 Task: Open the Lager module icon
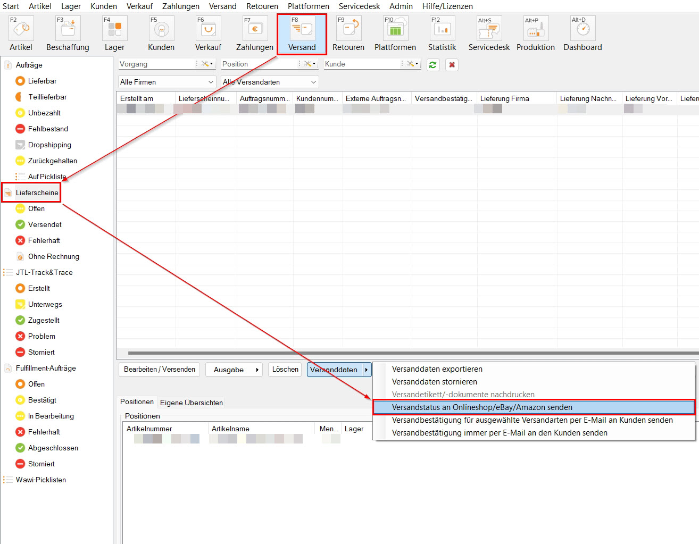[x=114, y=29]
